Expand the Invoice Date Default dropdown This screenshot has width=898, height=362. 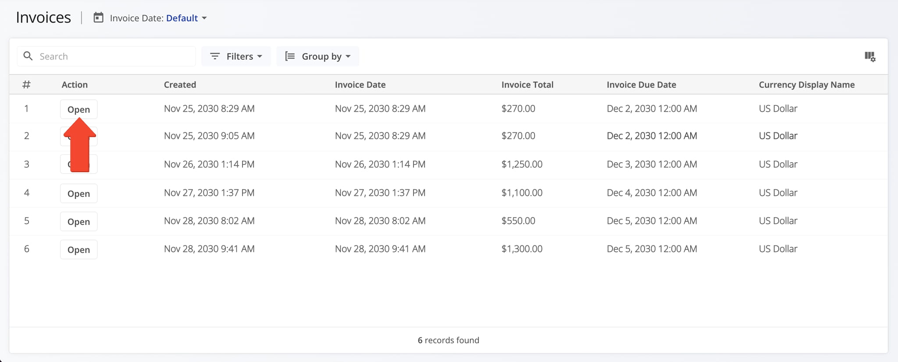tap(186, 18)
